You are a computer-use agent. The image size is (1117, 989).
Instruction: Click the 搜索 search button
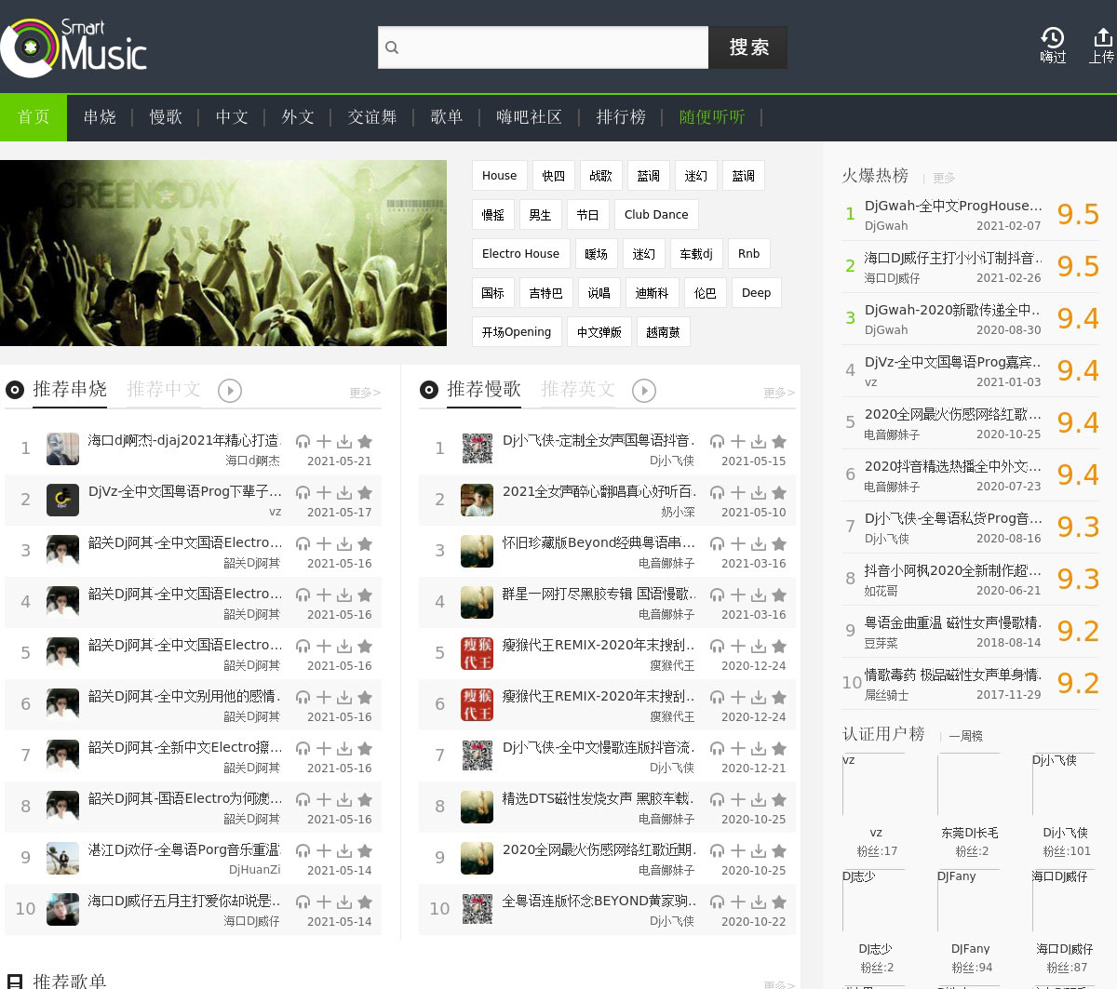pyautogui.click(x=748, y=47)
